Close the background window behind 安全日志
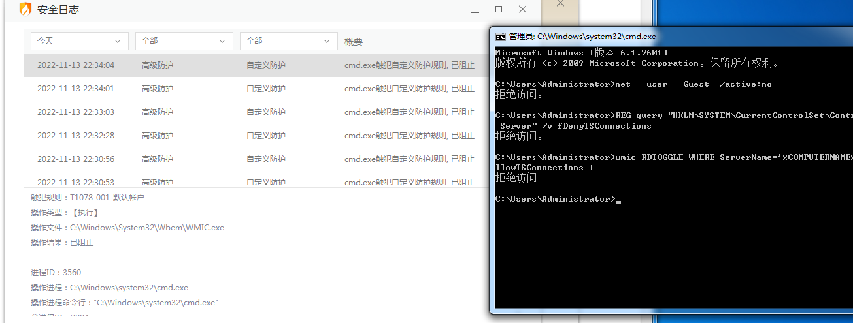The width and height of the screenshot is (853, 323). (x=560, y=3)
